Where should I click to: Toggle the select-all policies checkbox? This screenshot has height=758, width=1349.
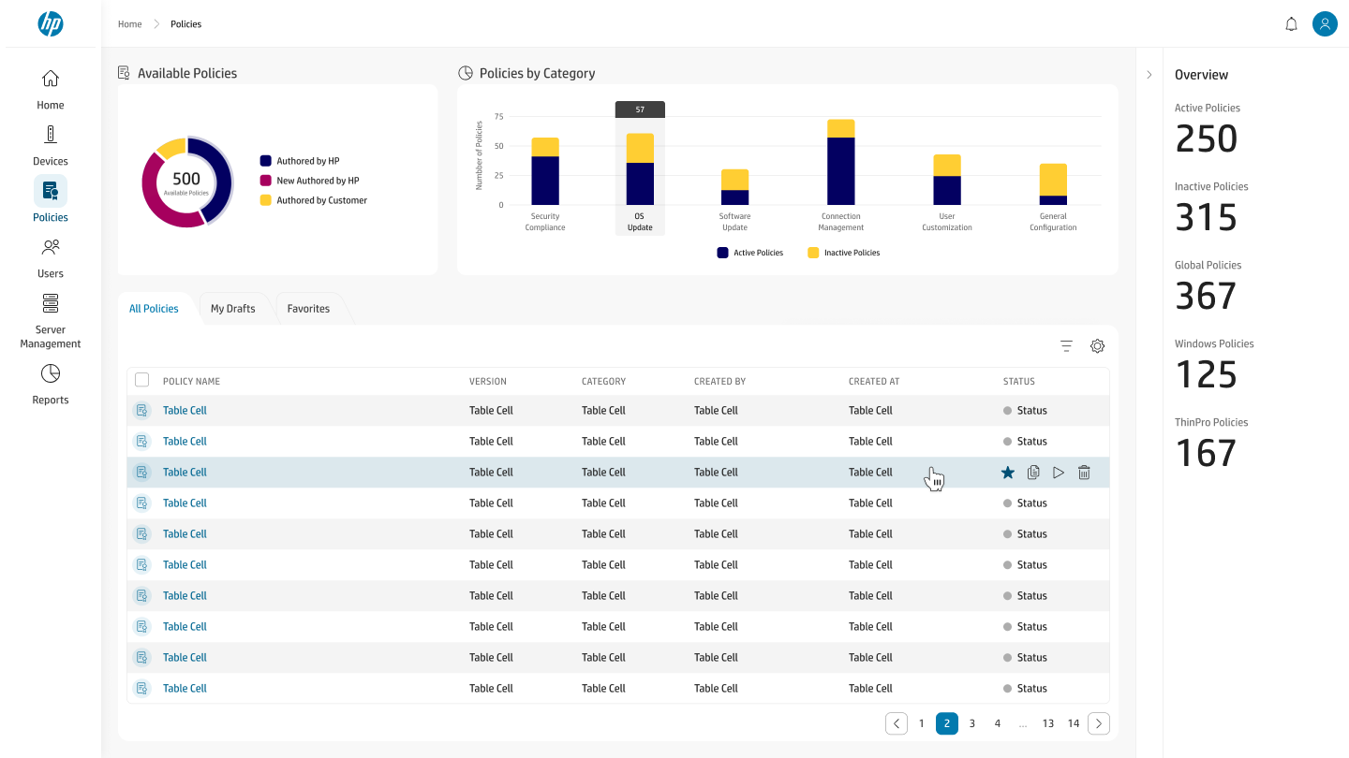(x=142, y=380)
